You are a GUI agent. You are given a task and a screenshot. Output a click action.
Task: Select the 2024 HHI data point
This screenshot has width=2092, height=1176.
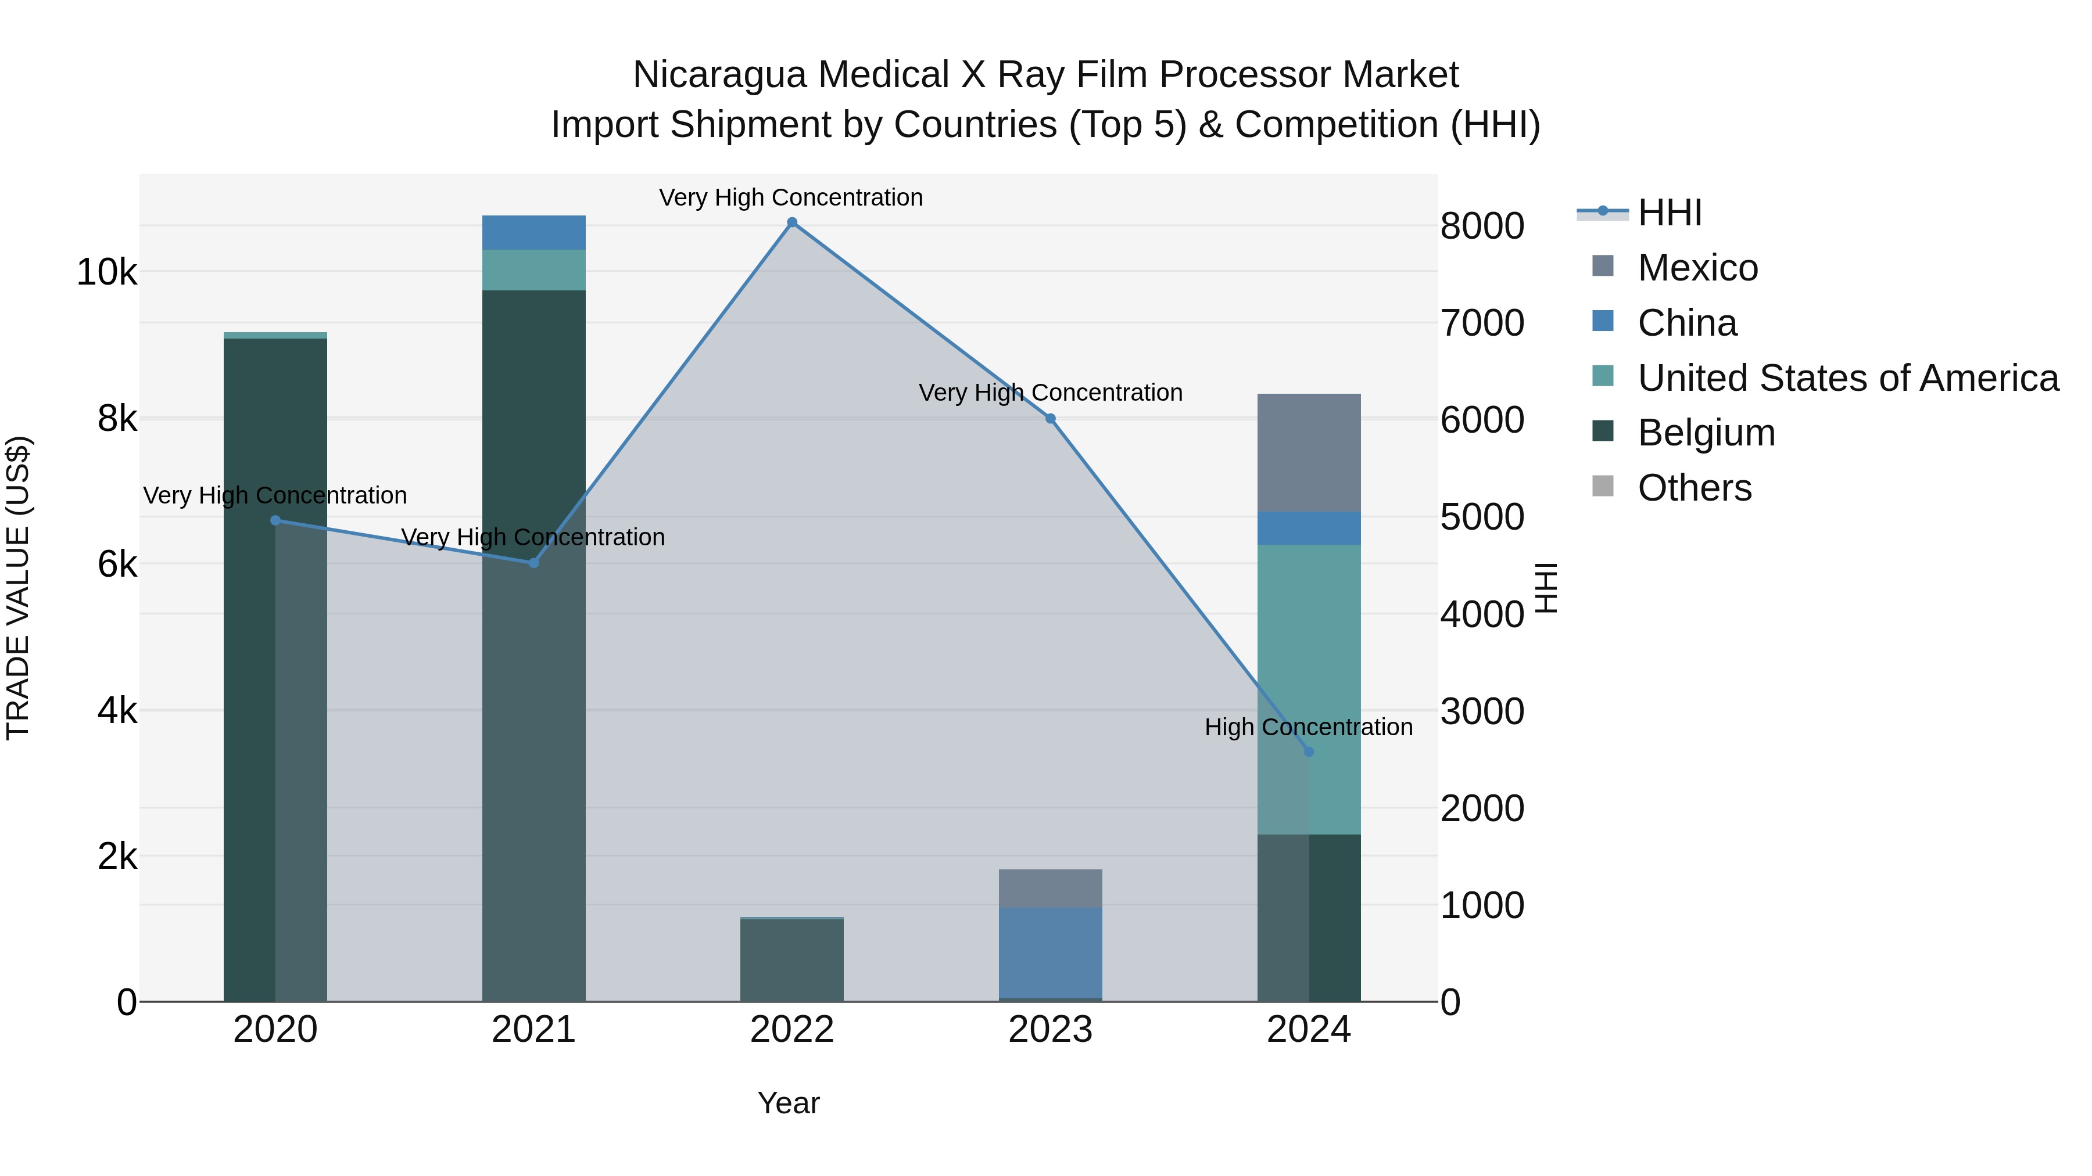(1308, 752)
